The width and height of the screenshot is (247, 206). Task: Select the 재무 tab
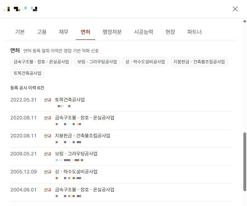click(x=64, y=32)
